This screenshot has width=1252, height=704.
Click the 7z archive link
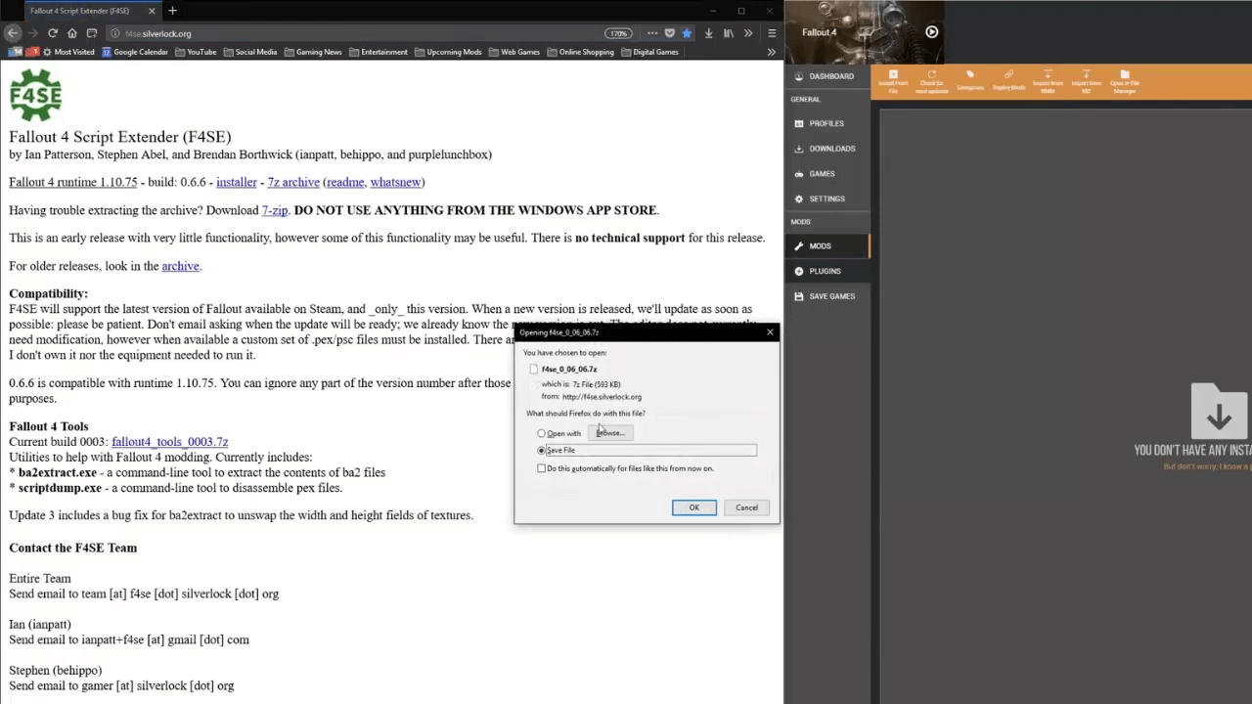(x=293, y=182)
